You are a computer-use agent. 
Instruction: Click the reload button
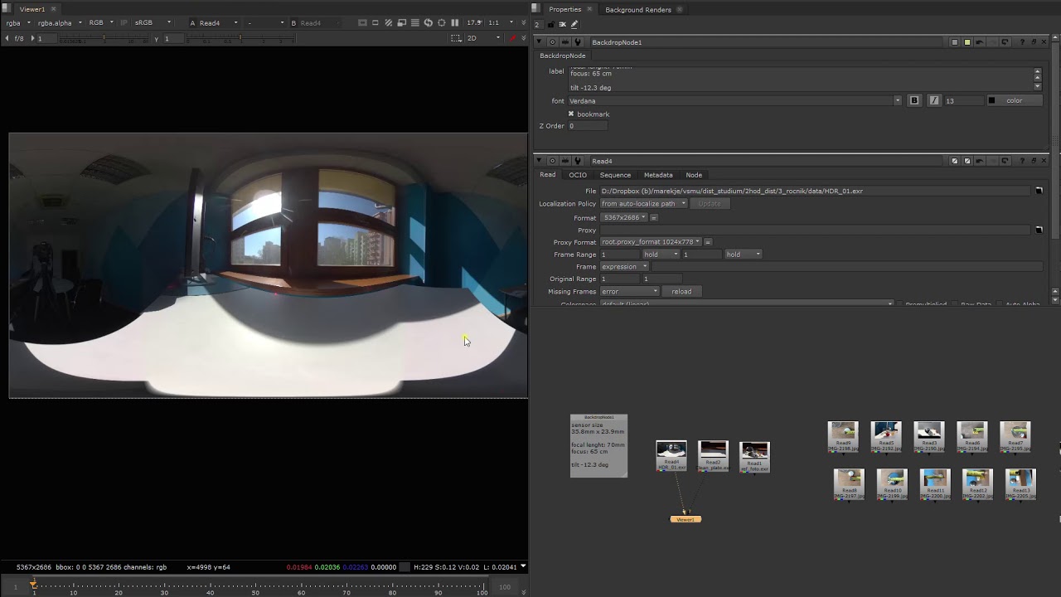click(681, 291)
